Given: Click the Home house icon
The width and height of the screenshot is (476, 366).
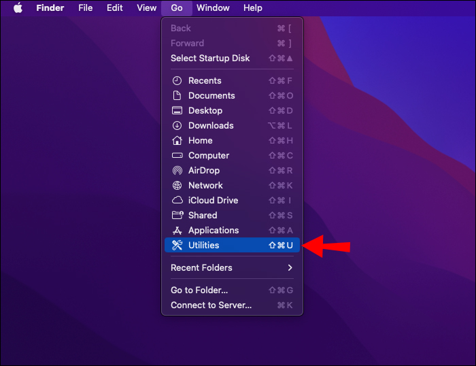Looking at the screenshot, I should (x=177, y=140).
